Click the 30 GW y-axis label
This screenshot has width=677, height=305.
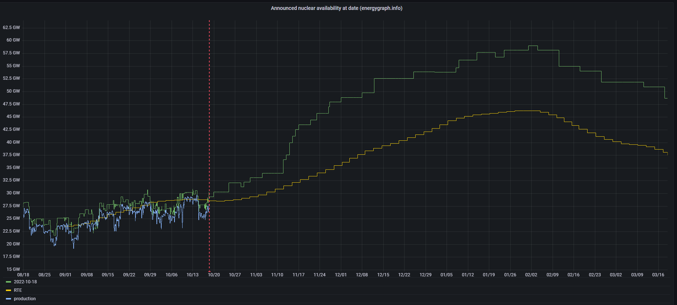tap(13, 193)
